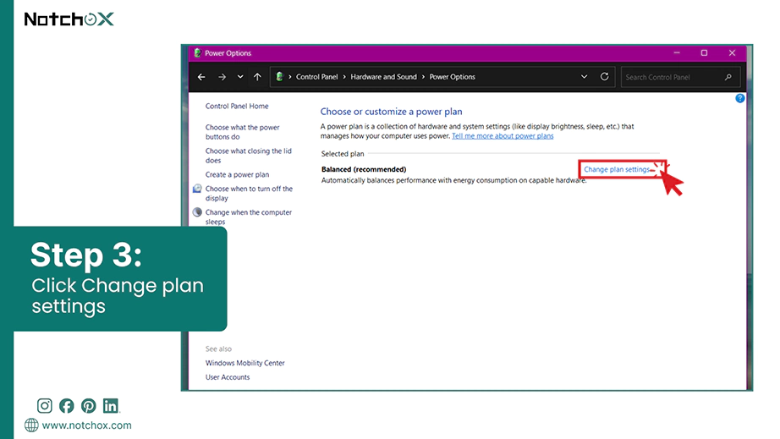Viewport: 780px width, 439px height.
Task: Open the LinkedIn icon
Action: [111, 406]
